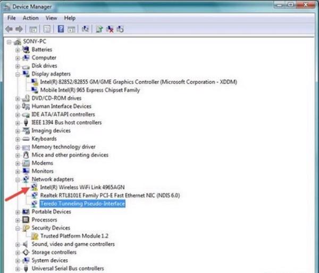Expand the Computer node
Viewport: 319px width, 273px height.
(x=18, y=58)
